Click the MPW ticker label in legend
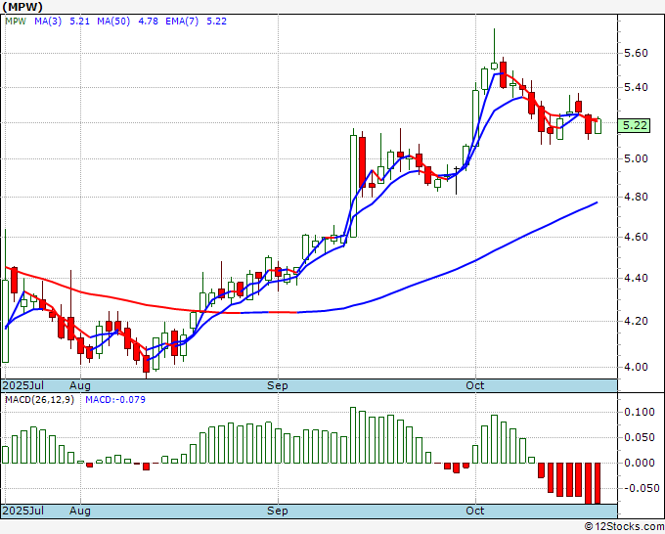The width and height of the screenshot is (665, 534). tap(16, 22)
